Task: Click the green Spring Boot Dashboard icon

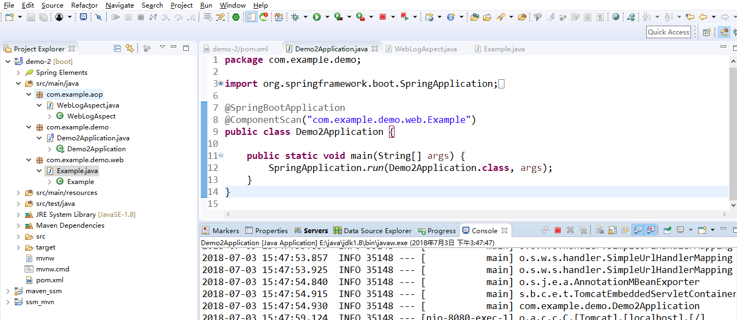Action: 236,17
